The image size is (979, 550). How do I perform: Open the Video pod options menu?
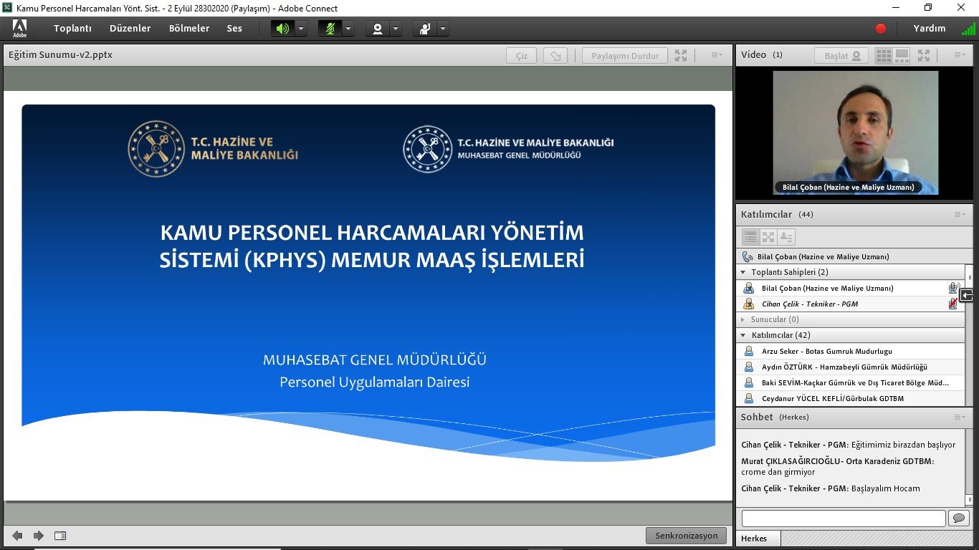pyautogui.click(x=960, y=55)
